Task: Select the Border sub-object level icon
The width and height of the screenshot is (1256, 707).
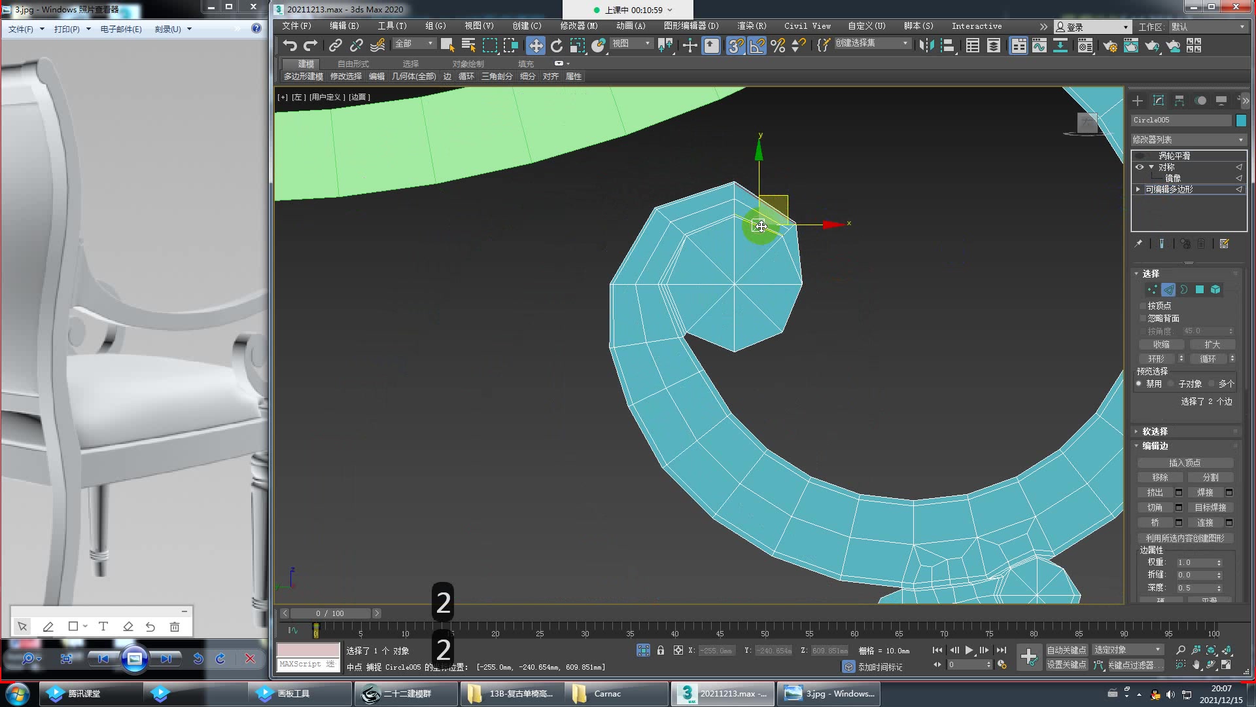Action: (x=1184, y=289)
